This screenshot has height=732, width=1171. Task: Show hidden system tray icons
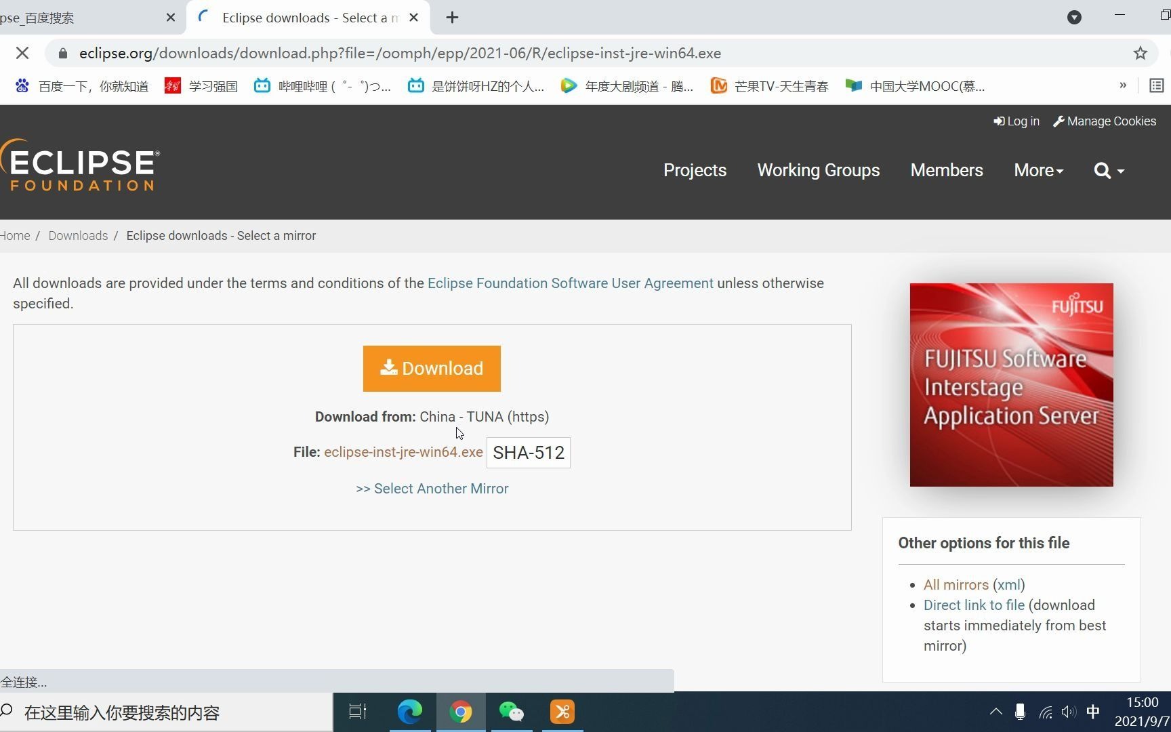click(995, 712)
